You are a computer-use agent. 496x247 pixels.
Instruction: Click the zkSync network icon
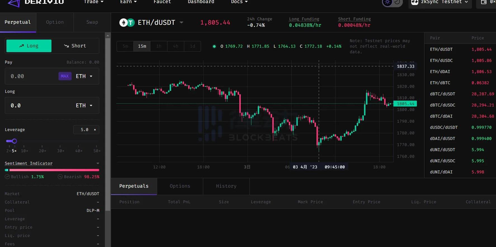click(x=415, y=2)
